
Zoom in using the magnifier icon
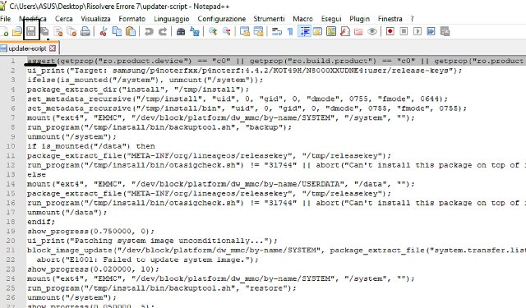tap(213, 32)
